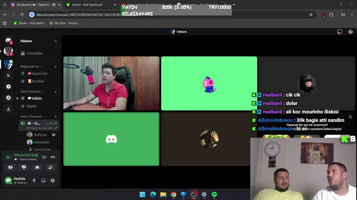This screenshot has width=357, height=200.
Task: Open Spotify from the taskbar
Action: pos(214,194)
